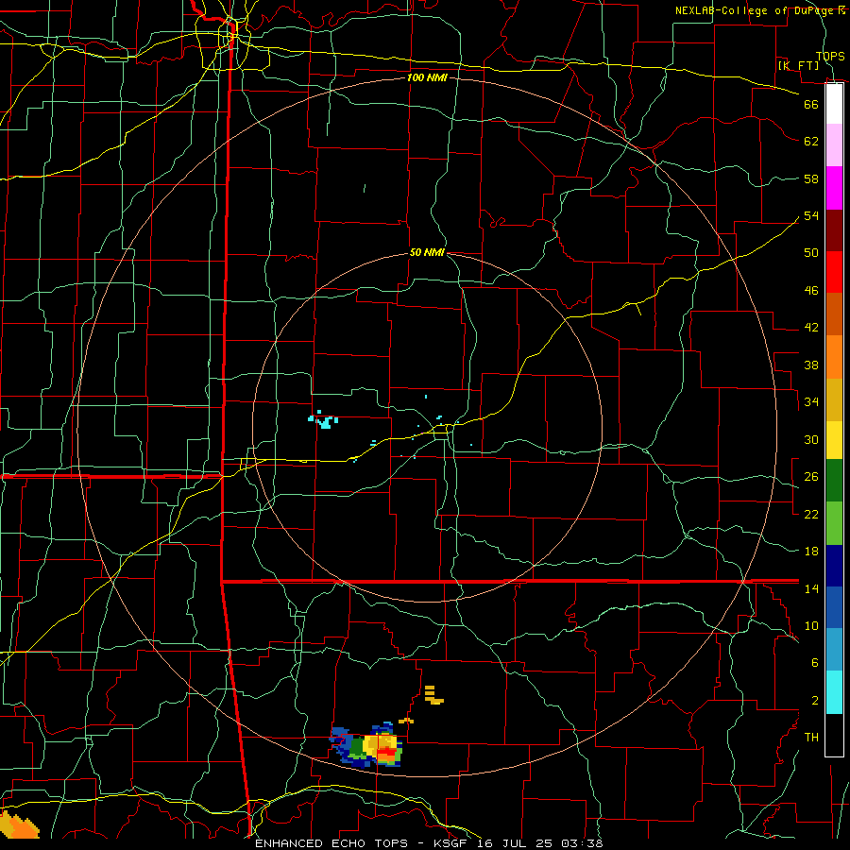The image size is (850, 850).
Task: Click the orange 38-42 kft legend swatch
Action: 834,357
